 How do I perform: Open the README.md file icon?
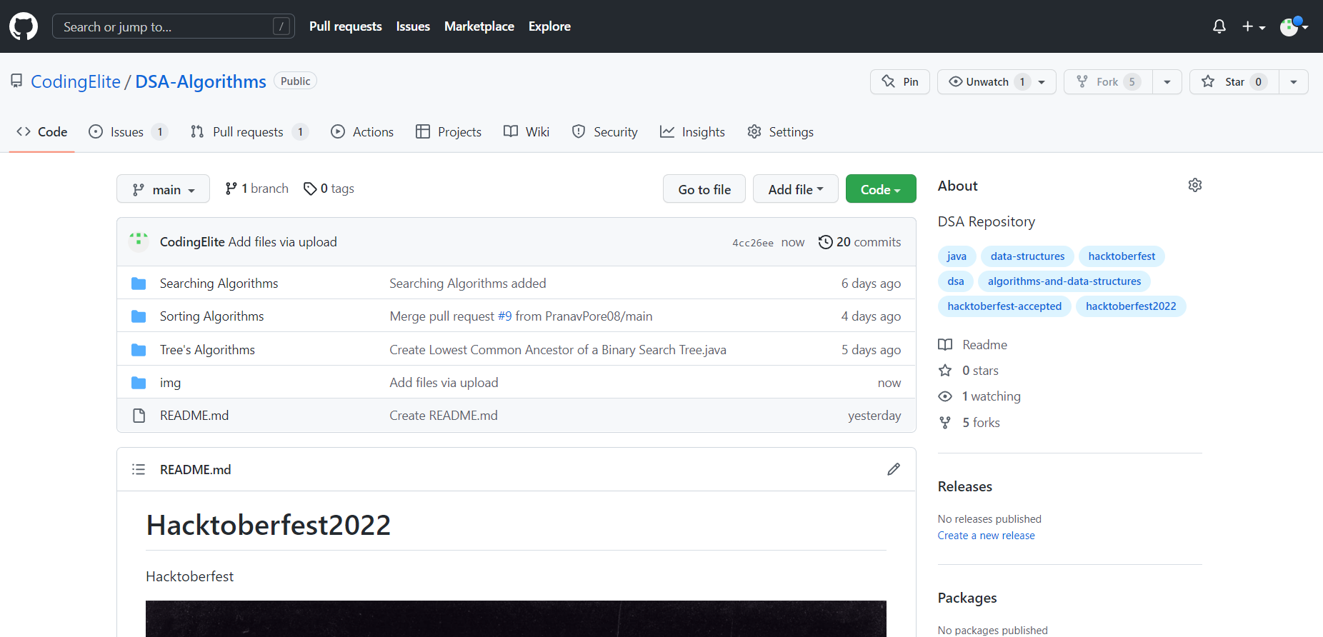click(139, 416)
